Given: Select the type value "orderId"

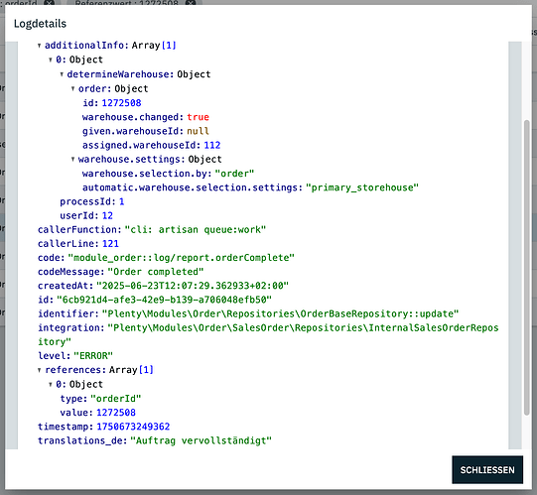Looking at the screenshot, I should (x=116, y=399).
